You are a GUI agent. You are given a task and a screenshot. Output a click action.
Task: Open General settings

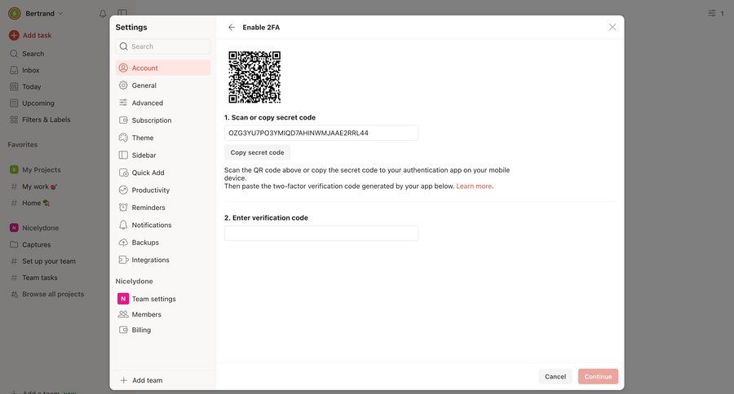point(163,85)
